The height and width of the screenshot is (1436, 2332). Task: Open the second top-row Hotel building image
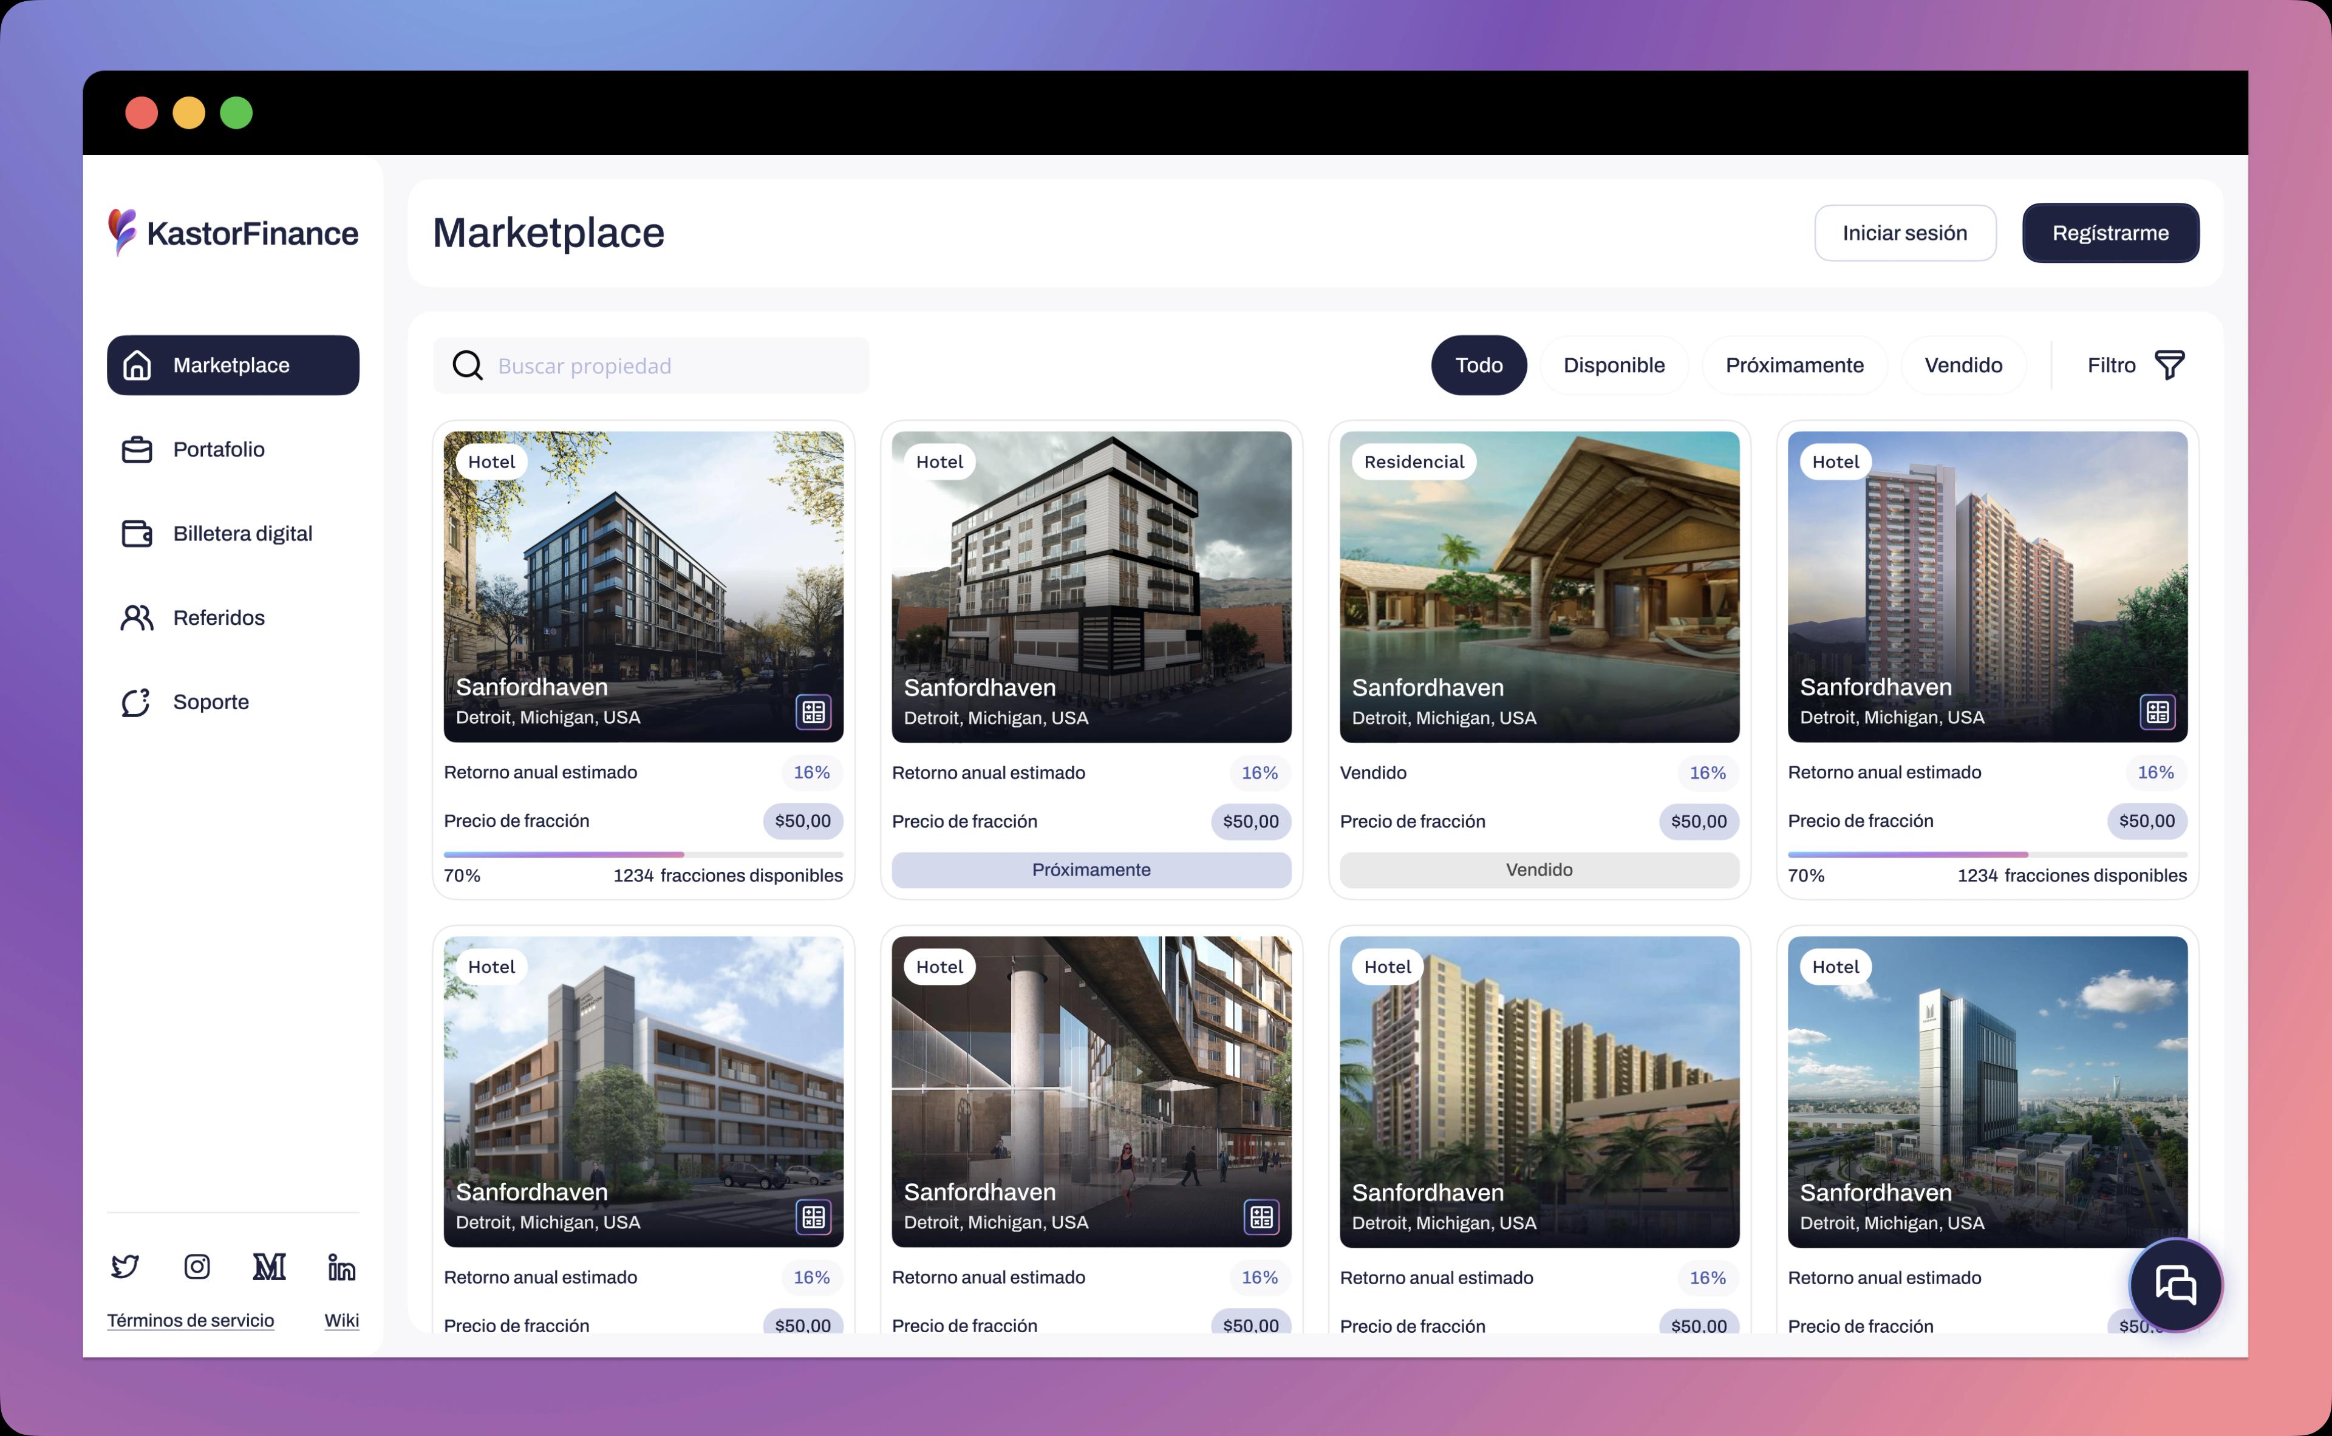pos(1091,587)
